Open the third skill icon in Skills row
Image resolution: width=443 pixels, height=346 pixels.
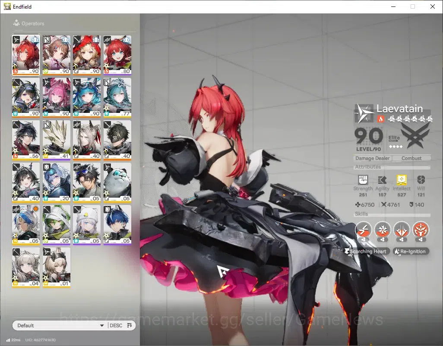[402, 229]
